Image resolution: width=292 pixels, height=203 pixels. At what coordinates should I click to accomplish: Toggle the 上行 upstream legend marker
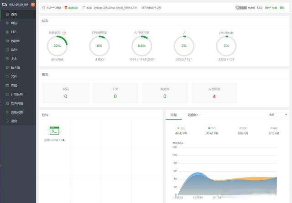point(178,128)
